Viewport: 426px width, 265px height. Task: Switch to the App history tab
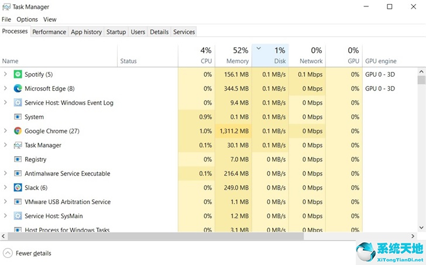pos(86,32)
